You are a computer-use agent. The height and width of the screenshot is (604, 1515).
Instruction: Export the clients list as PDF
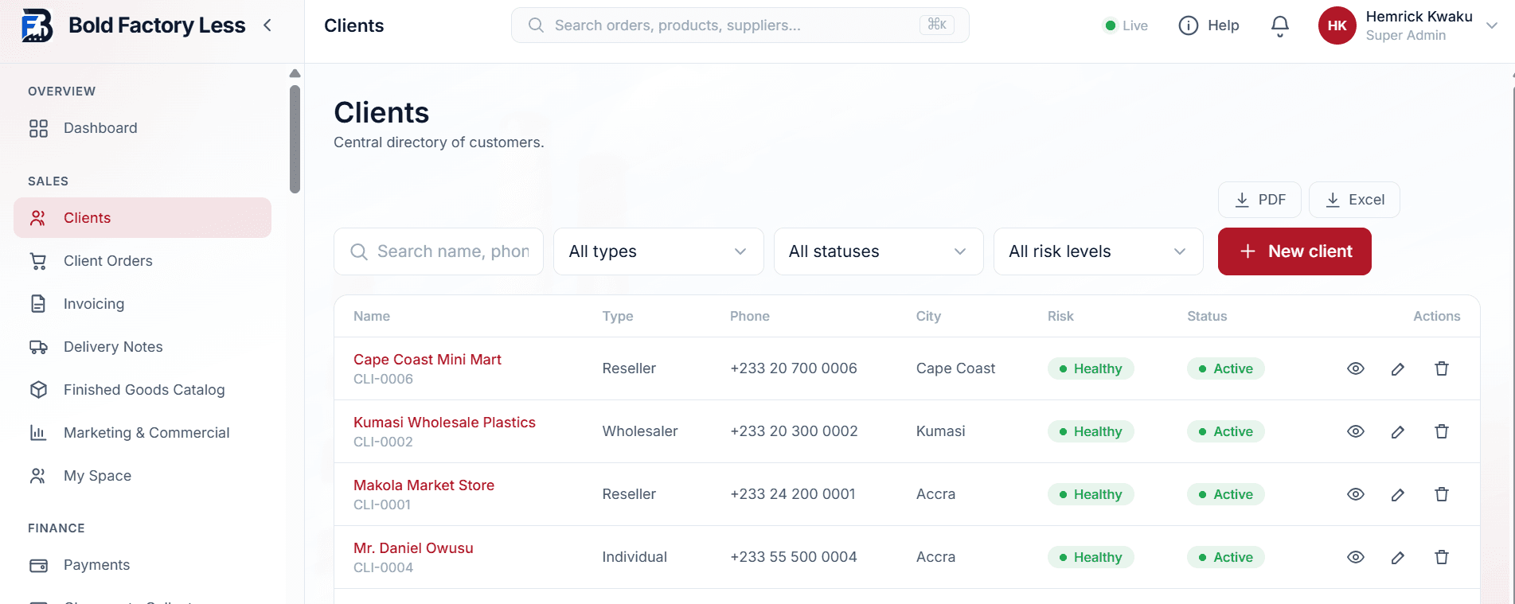point(1259,200)
